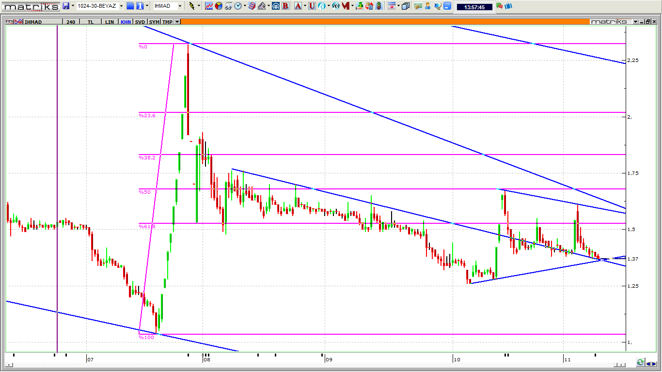Click the clock alarm icon

tap(238, 6)
